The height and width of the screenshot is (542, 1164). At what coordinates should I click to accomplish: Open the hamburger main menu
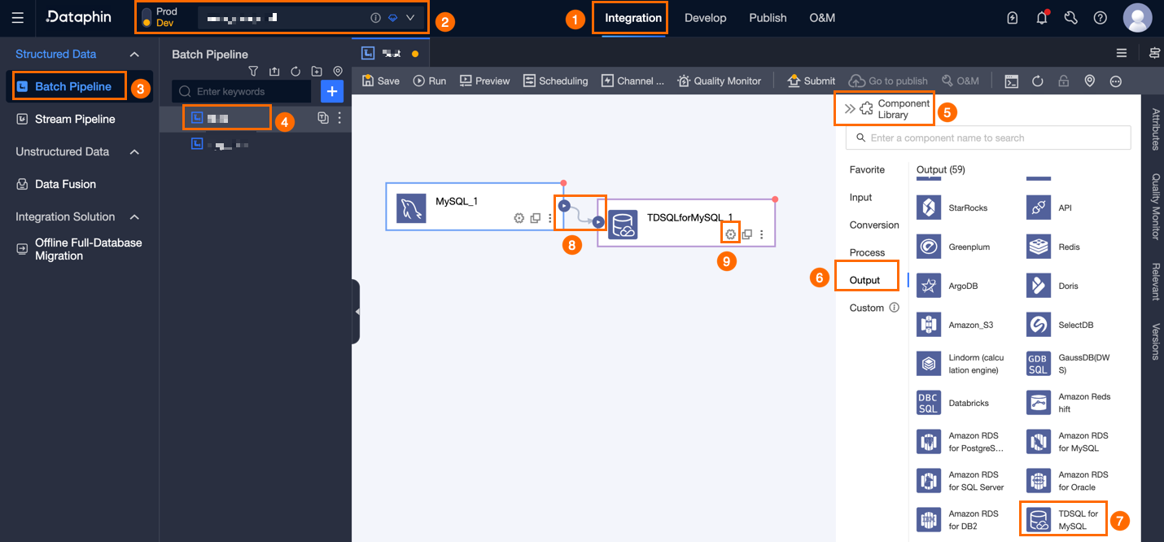pyautogui.click(x=18, y=18)
